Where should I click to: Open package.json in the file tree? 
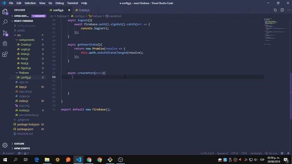(25, 129)
